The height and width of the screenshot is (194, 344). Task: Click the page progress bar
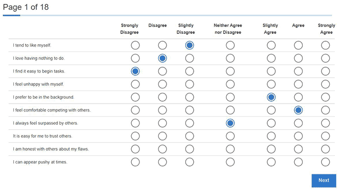pos(167,15)
